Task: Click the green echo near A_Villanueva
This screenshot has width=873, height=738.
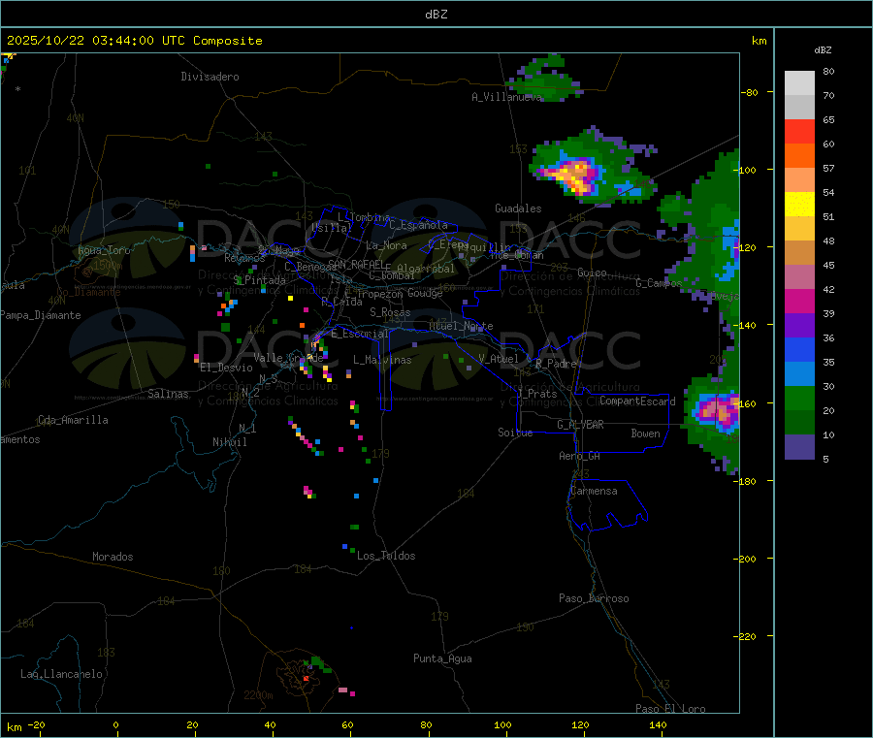Action: pos(545,78)
